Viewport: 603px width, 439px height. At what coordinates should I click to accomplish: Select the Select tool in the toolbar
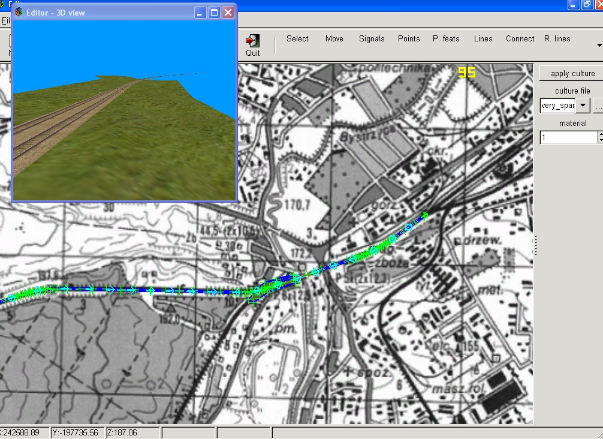297,39
